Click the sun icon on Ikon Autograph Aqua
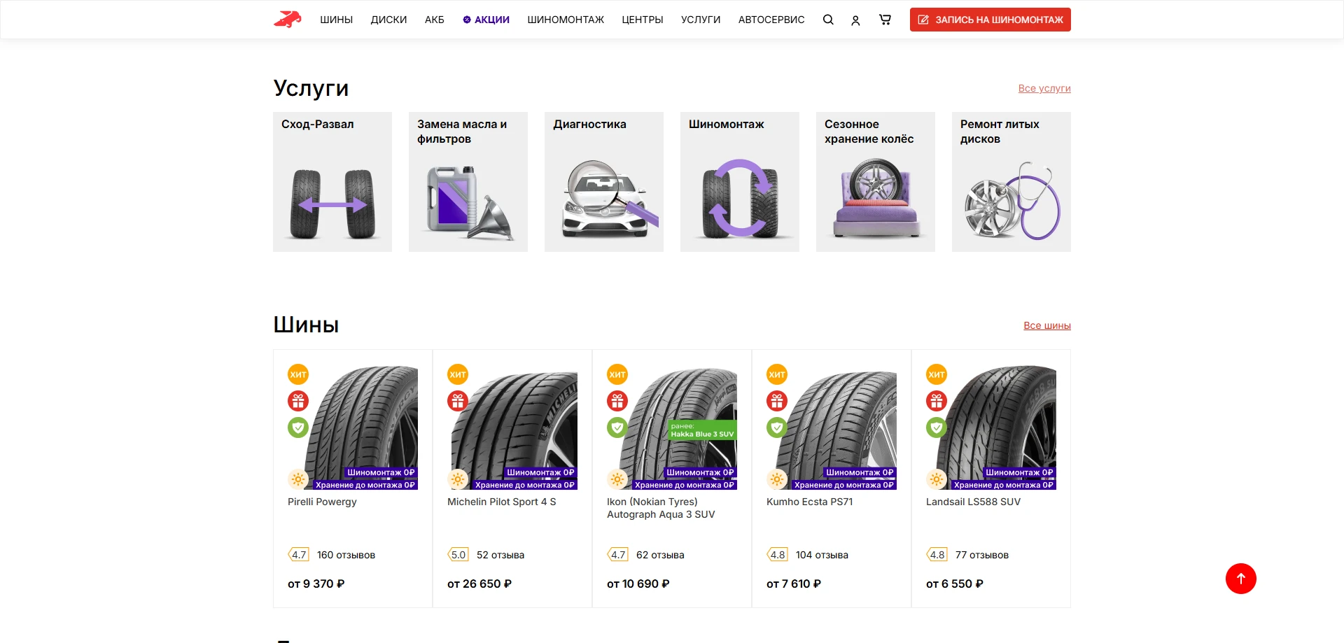 [x=617, y=479]
